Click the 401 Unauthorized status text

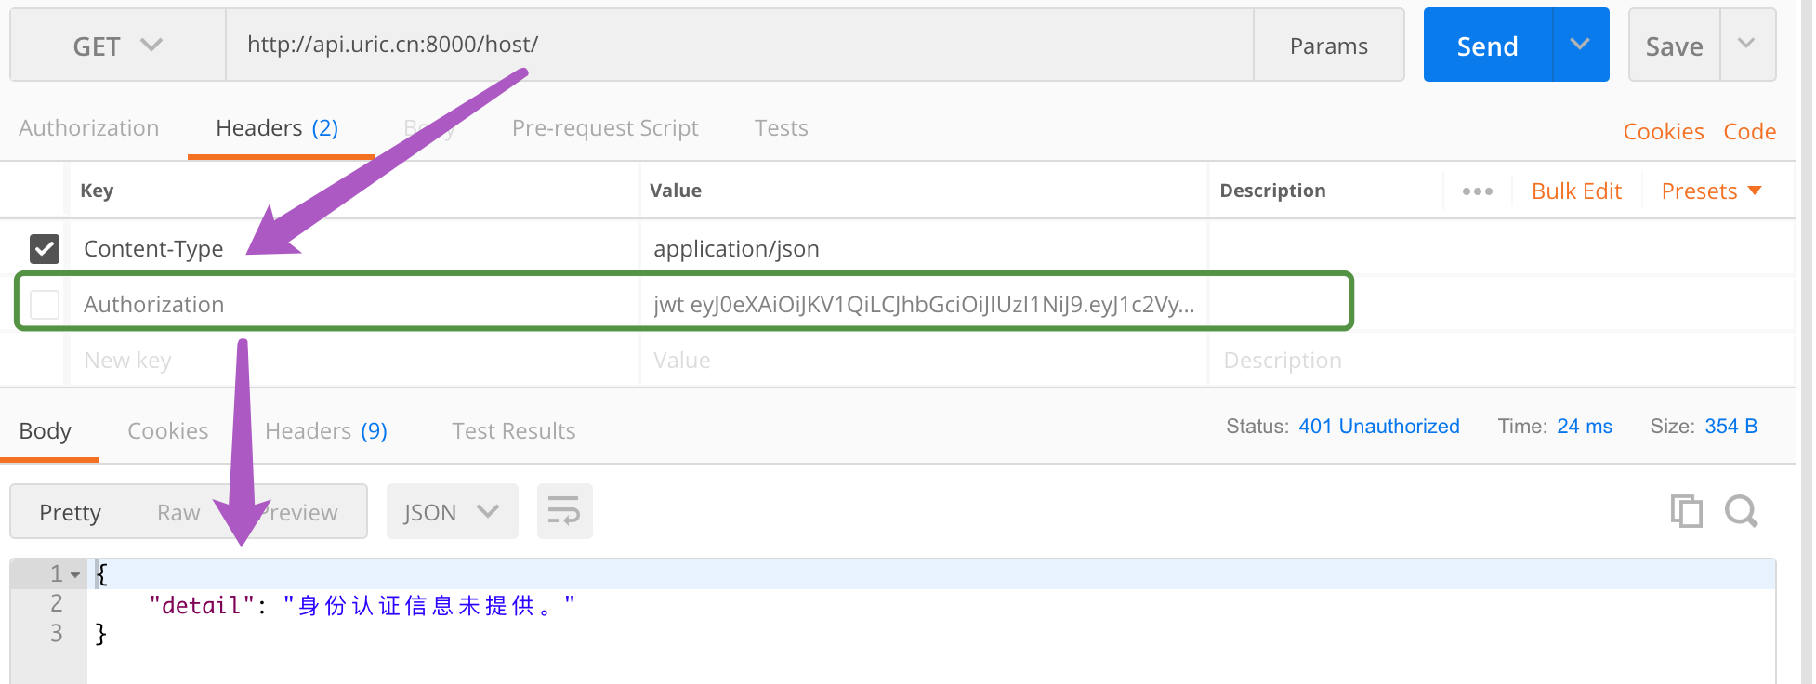(x=1379, y=426)
